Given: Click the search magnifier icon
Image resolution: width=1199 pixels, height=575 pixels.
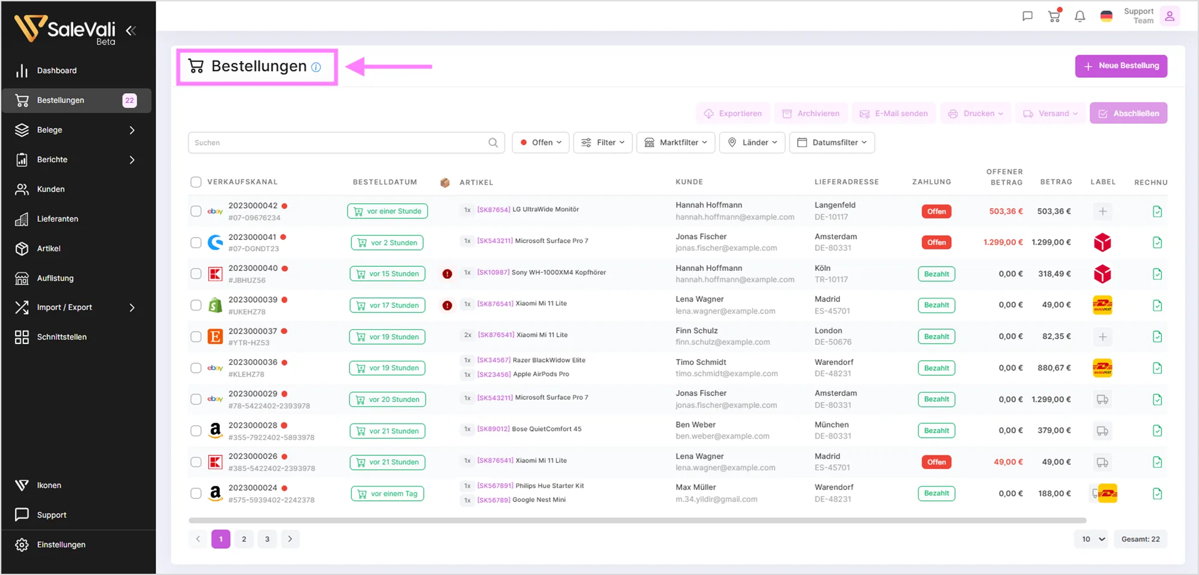Looking at the screenshot, I should click(x=493, y=142).
